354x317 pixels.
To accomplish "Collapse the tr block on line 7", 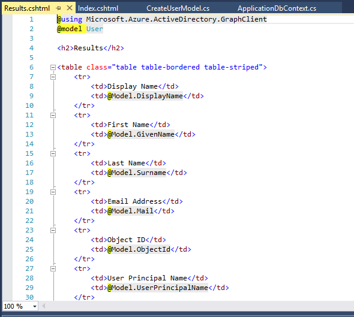I will (x=53, y=77).
